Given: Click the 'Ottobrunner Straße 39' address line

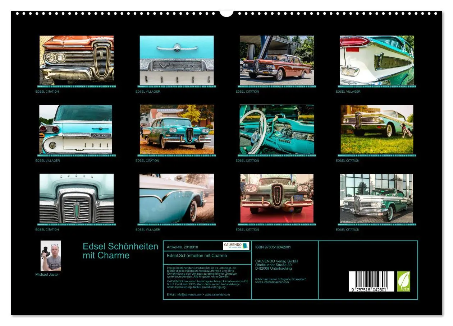Looking at the screenshot, I should click(273, 265).
